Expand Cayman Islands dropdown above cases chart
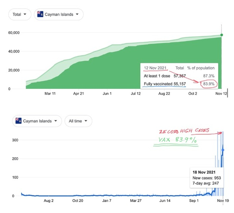This screenshot has width=234, height=213. tap(37, 121)
